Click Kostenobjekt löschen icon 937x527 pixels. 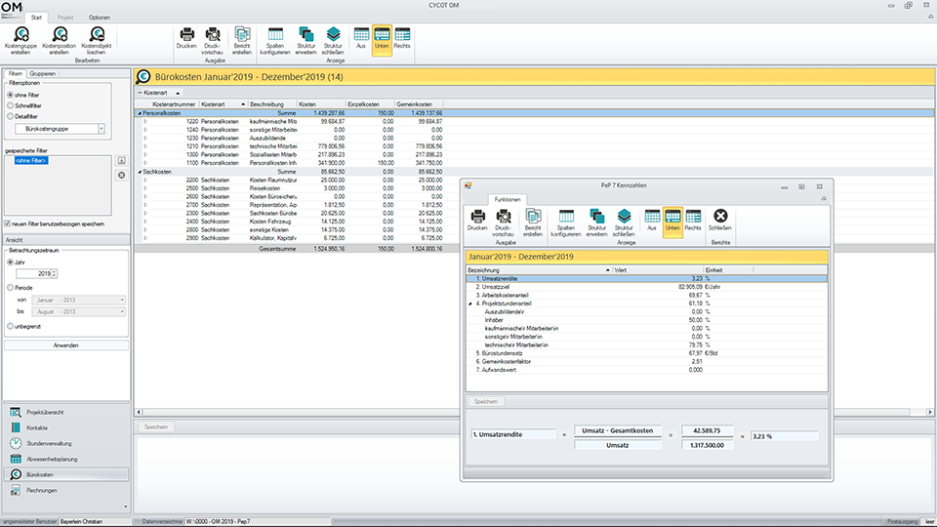coord(97,35)
